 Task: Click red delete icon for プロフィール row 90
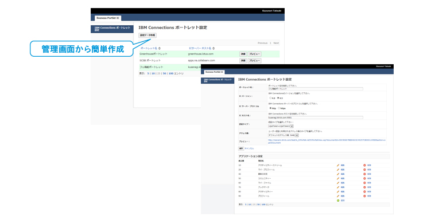click(x=364, y=196)
